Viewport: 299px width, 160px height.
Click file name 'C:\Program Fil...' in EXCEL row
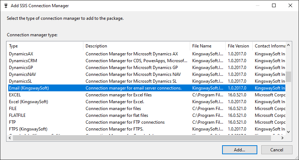coord(208,95)
